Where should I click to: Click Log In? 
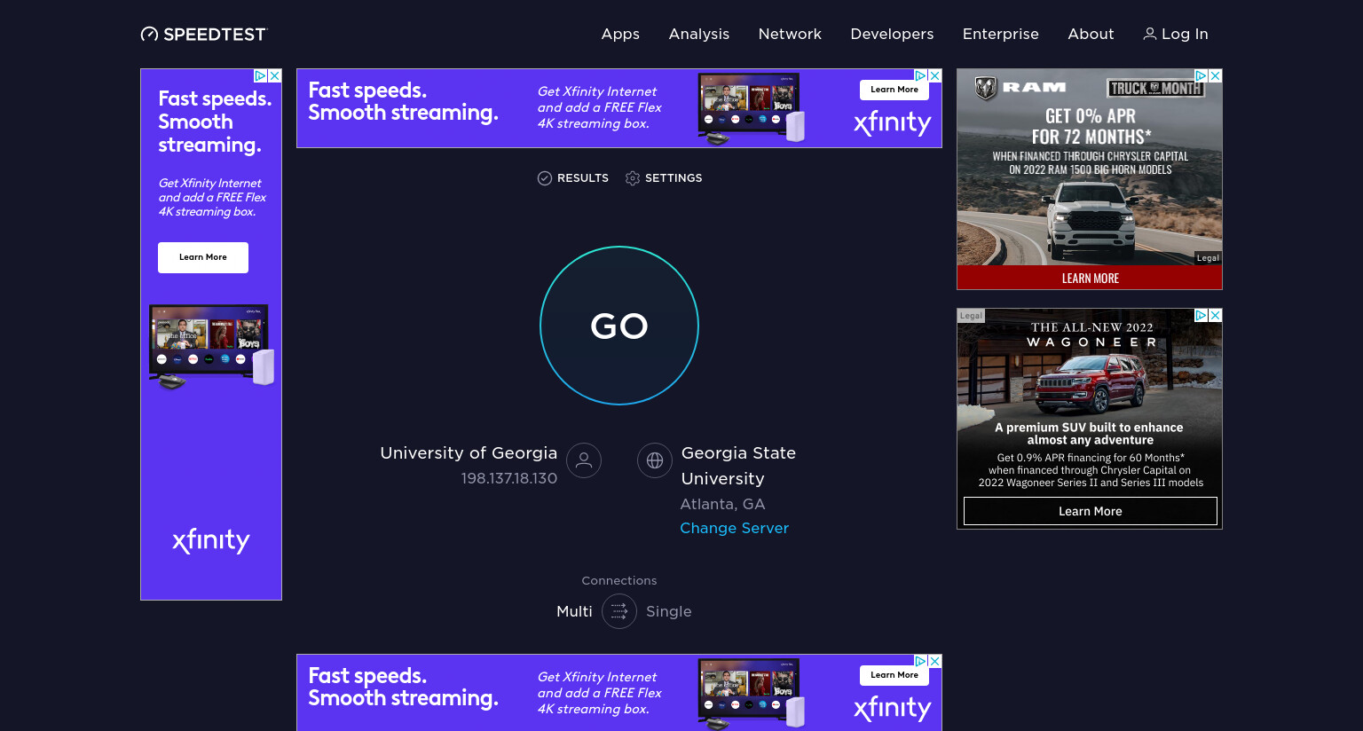(x=1176, y=34)
